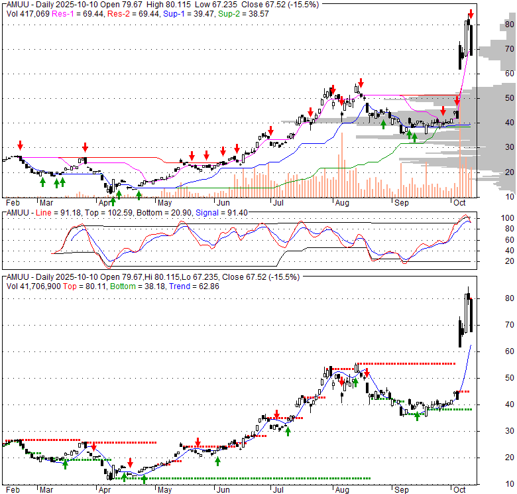Click the Oct label on top chart axis
Screen dimensions: 517x494
(x=459, y=202)
